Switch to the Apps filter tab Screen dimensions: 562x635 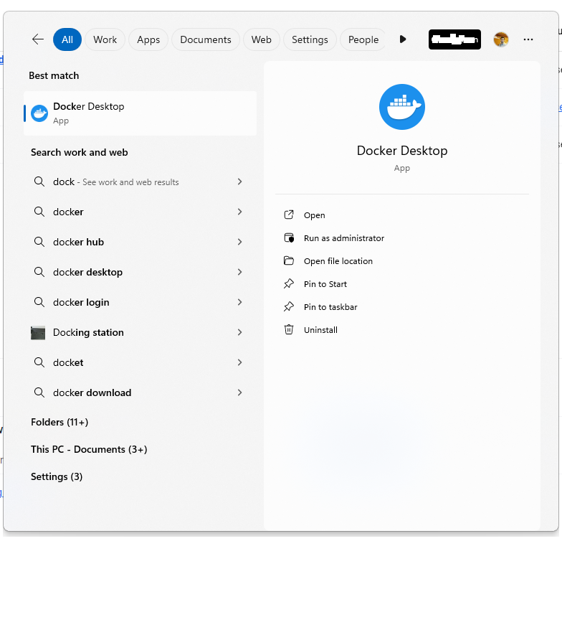(148, 39)
